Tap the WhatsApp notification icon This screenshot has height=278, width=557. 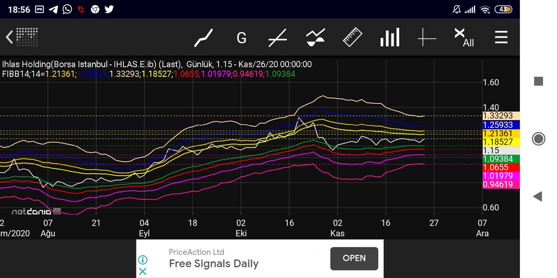tap(67, 9)
